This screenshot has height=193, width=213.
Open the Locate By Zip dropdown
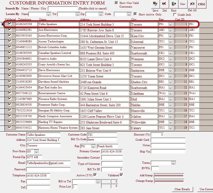(x=101, y=14)
